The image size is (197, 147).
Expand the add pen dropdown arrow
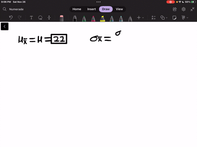[143, 18]
